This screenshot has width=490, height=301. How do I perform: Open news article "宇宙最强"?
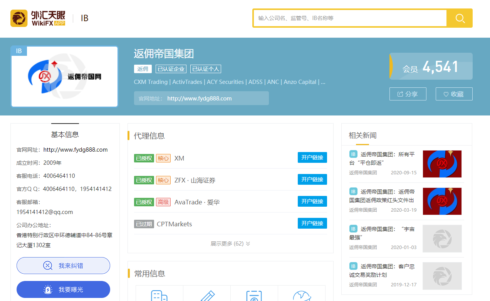(x=382, y=233)
